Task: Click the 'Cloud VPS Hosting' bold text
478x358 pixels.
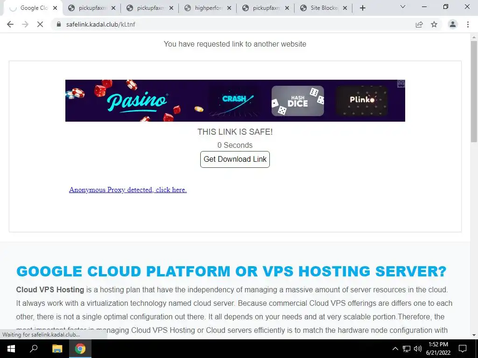Action: coord(50,289)
